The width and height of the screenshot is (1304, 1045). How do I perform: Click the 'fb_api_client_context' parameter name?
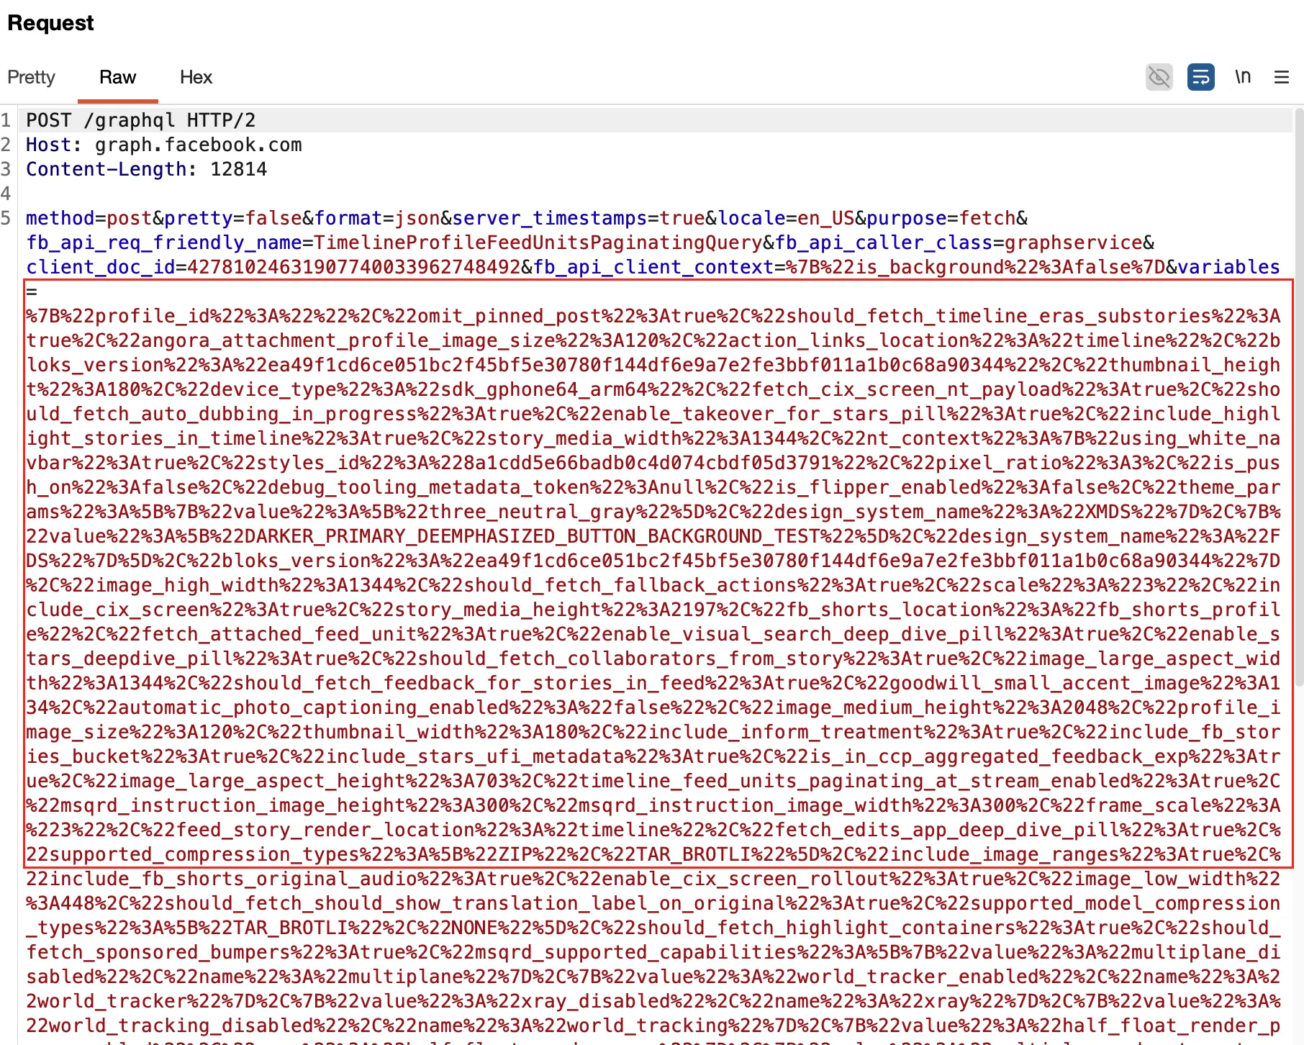[x=653, y=267]
